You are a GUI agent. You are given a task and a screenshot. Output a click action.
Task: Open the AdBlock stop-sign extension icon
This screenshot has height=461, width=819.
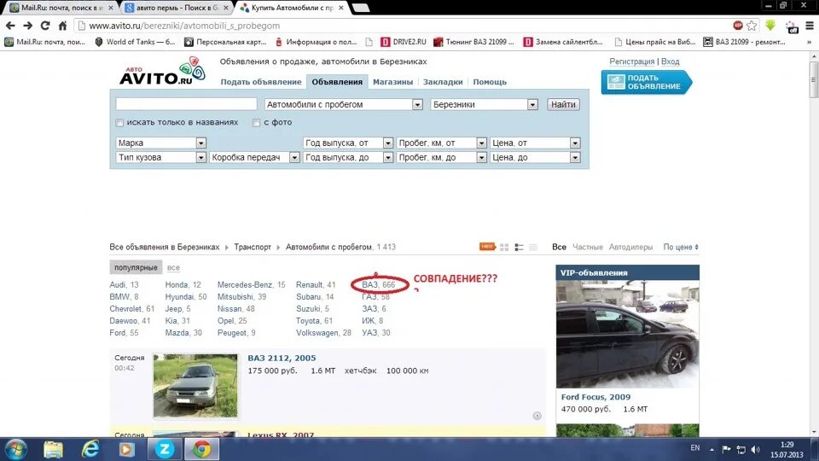737,26
